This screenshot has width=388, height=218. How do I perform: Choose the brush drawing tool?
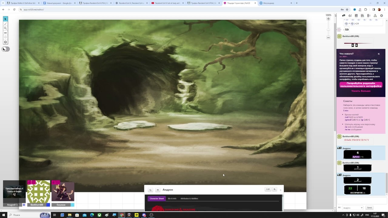(5, 24)
